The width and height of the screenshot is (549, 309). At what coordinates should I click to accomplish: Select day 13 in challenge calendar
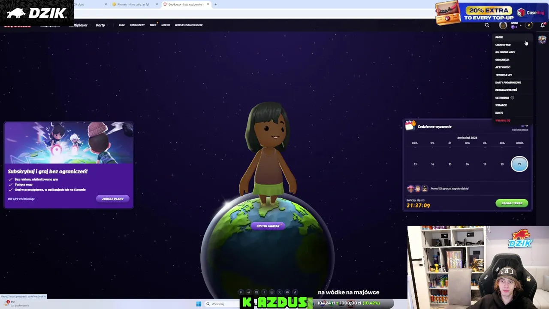pos(415,164)
